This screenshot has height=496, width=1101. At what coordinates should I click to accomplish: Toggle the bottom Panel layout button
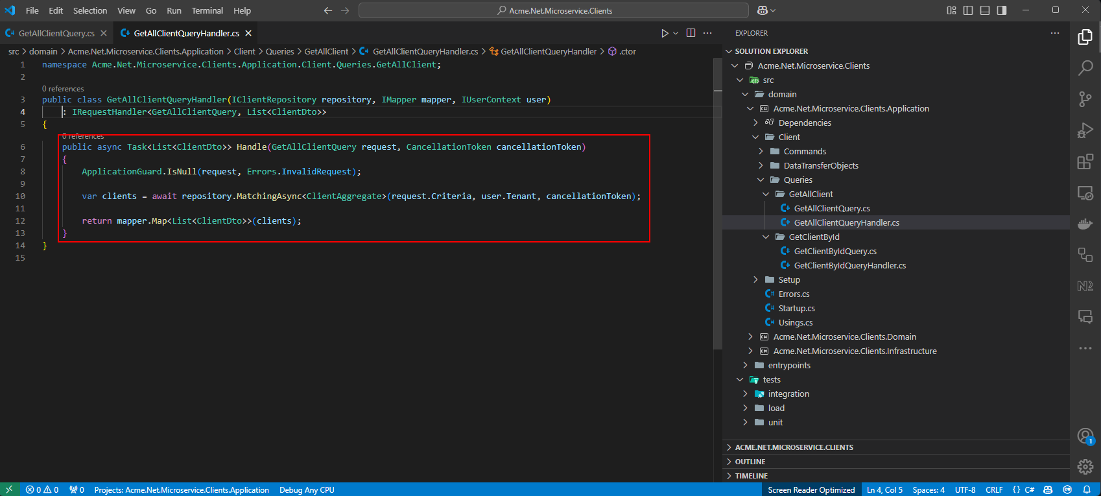pyautogui.click(x=985, y=10)
